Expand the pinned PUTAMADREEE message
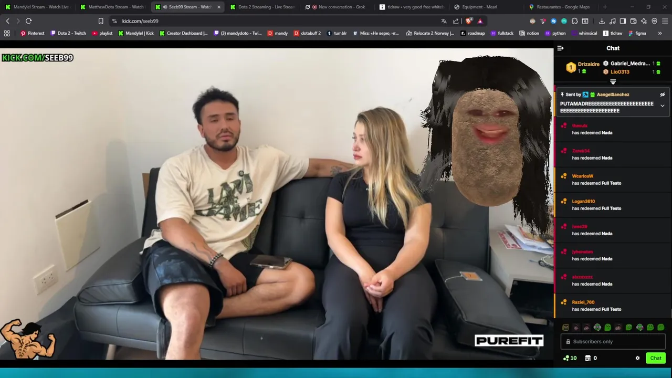Image resolution: width=672 pixels, height=378 pixels. [663, 106]
